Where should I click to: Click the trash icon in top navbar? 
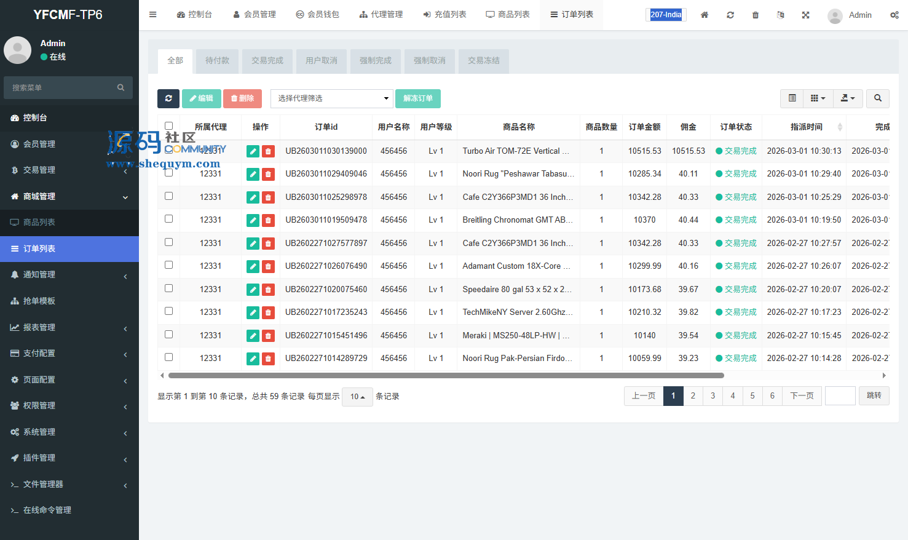pos(756,15)
